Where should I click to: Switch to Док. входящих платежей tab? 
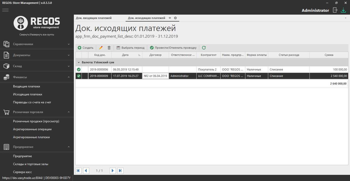pyautogui.click(x=94, y=18)
